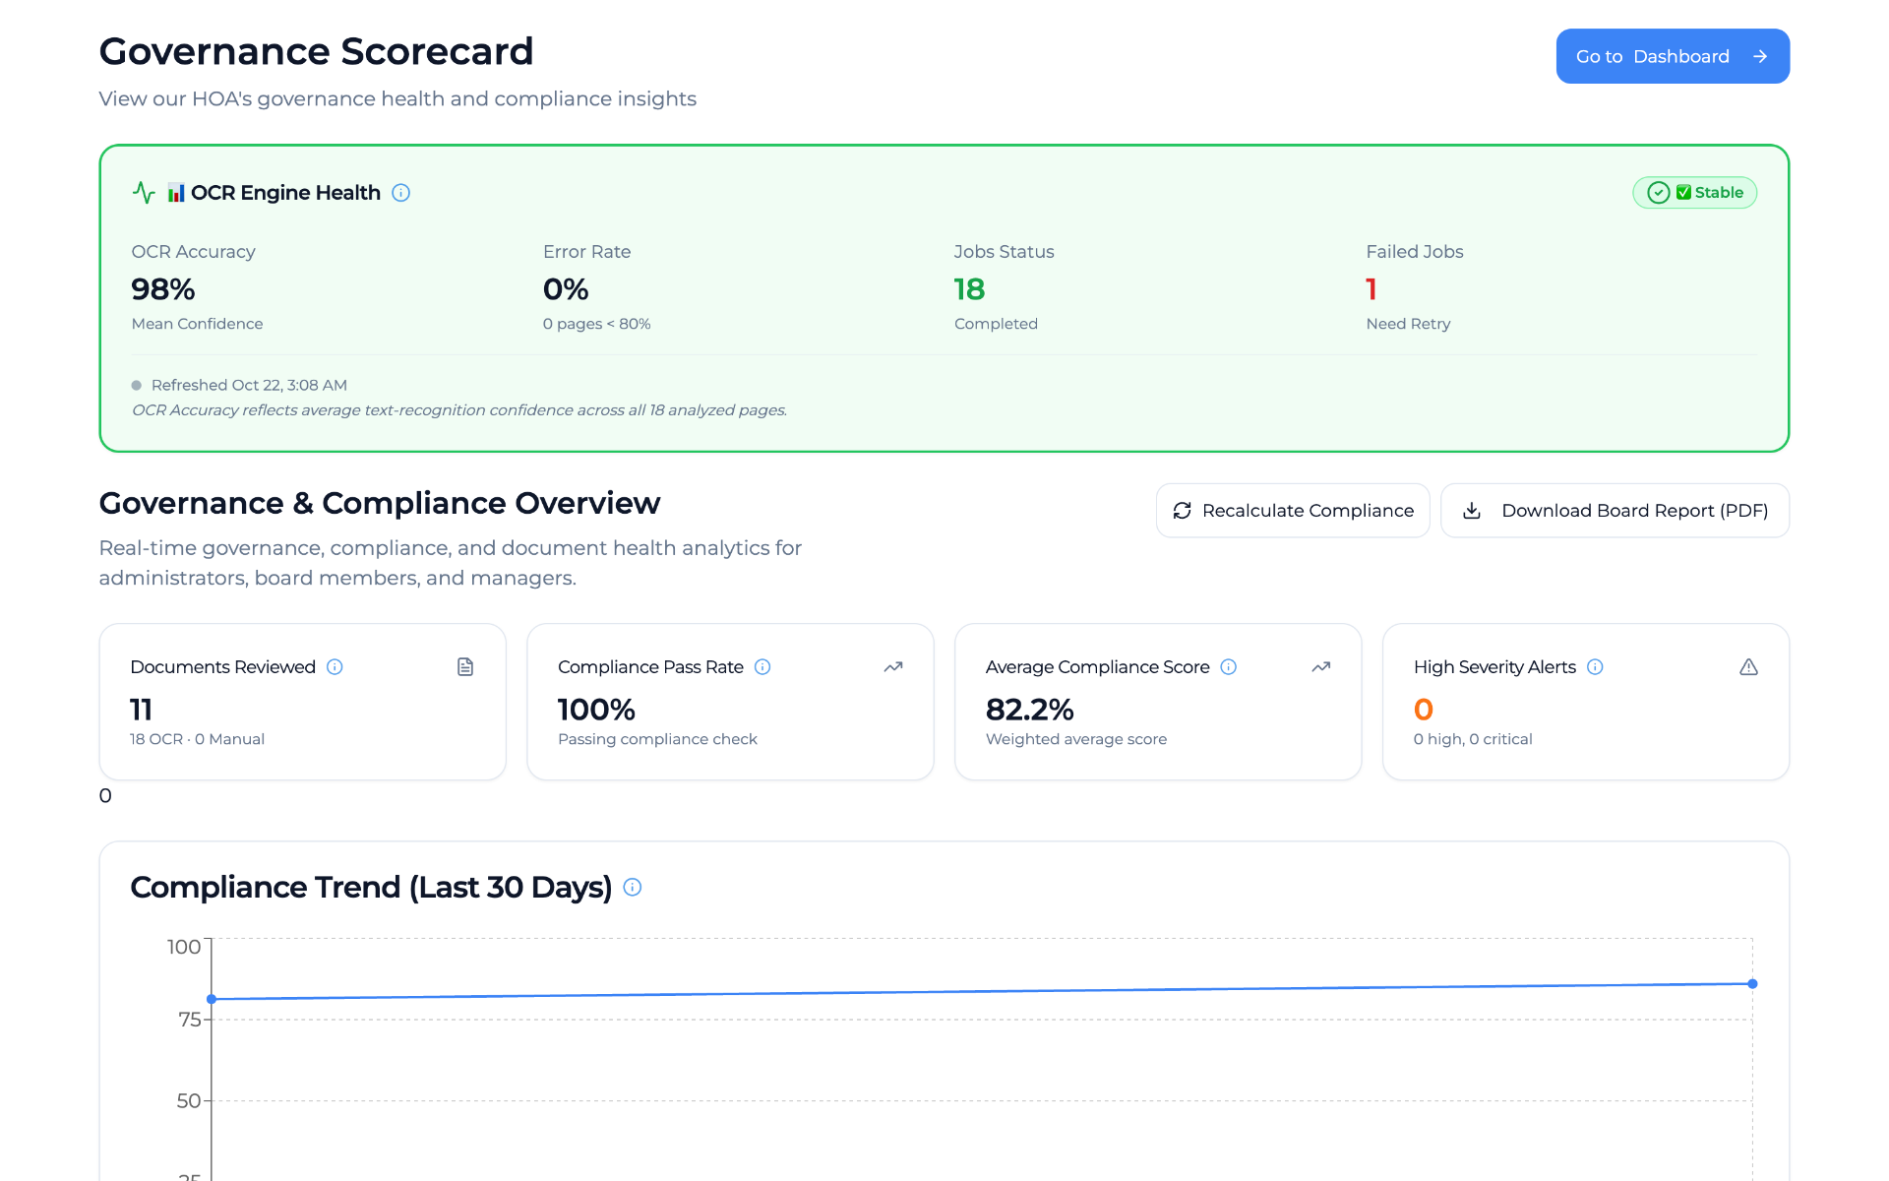Click the heartbeat pulse icon beside OCR Engine Health
This screenshot has height=1181, width=1889.
(x=144, y=193)
